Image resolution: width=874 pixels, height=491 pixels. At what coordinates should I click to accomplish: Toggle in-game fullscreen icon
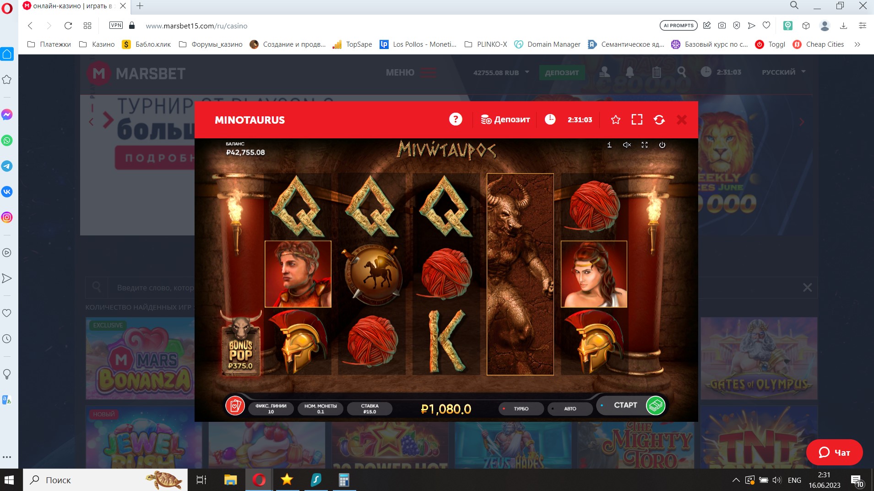point(645,145)
